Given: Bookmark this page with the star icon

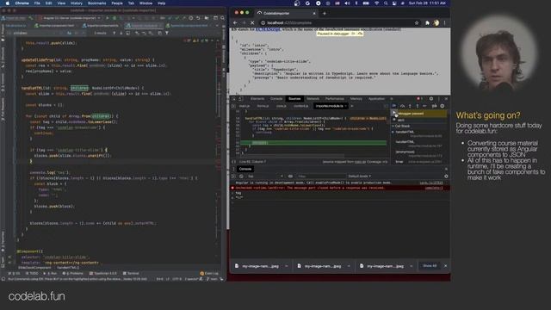Looking at the screenshot, I should coord(417,23).
